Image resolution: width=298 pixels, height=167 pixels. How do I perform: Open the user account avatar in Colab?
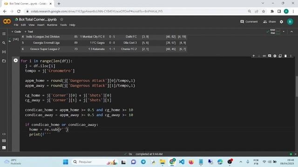[x=290, y=22]
